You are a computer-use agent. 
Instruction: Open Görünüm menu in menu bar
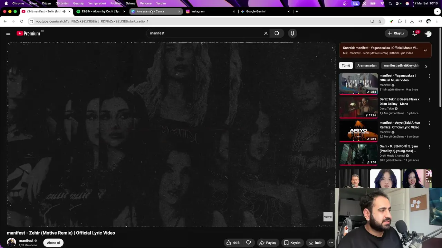[62, 3]
